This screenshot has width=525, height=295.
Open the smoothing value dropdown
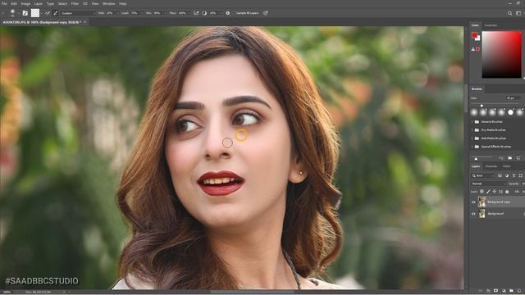[x=221, y=13]
